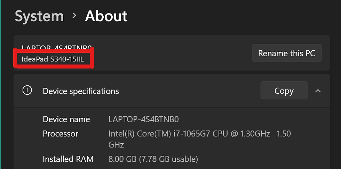This screenshot has height=169, width=341.
Task: Collapse the Device specifications section chevron
Action: point(318,91)
